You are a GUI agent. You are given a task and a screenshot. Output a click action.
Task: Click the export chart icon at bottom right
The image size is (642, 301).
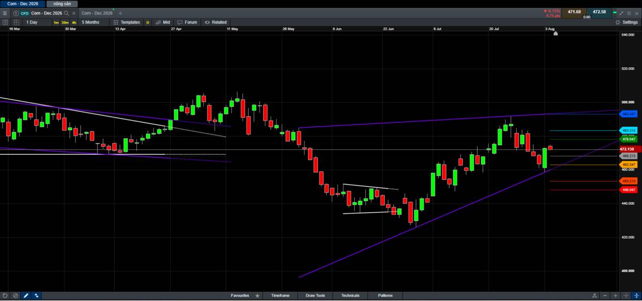[594, 295]
